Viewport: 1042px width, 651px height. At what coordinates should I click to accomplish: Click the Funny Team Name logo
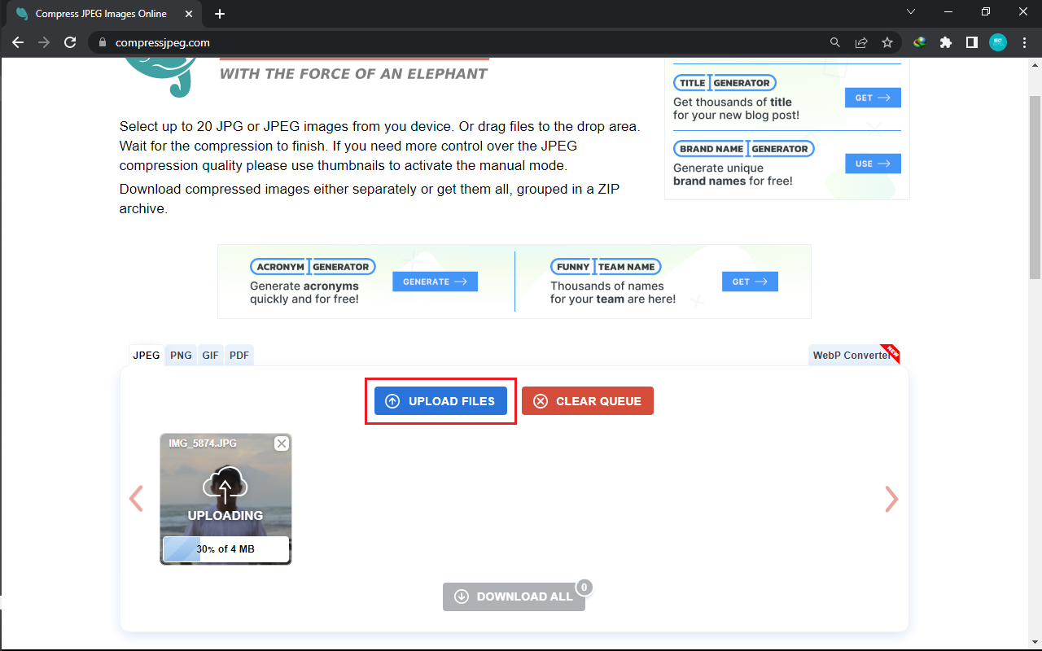click(606, 267)
